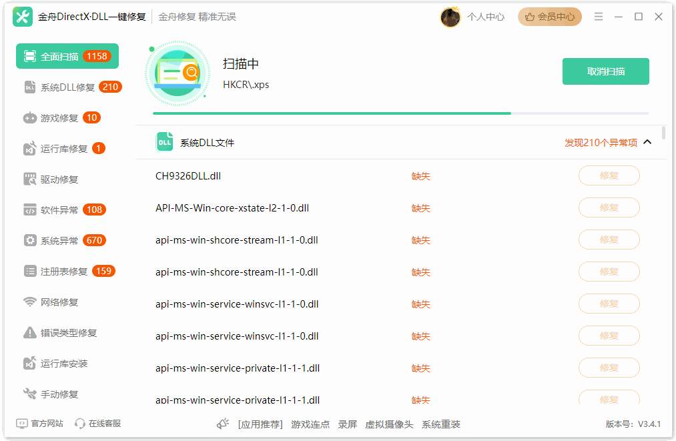Viewport: 676px width, 441px height.
Task: Open 个人中心 personal center
Action: pos(485,17)
